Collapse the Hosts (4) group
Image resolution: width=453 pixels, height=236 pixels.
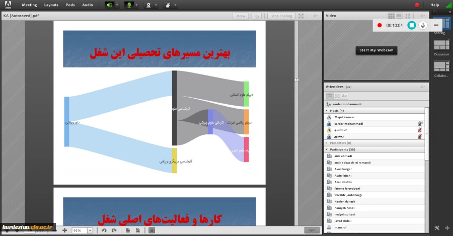pyautogui.click(x=327, y=110)
